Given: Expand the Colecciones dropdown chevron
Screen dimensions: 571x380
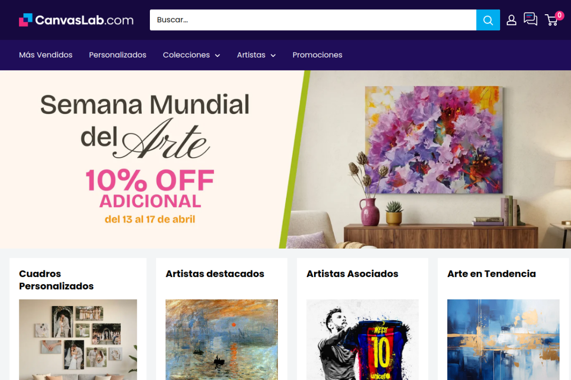Looking at the screenshot, I should tap(217, 55).
